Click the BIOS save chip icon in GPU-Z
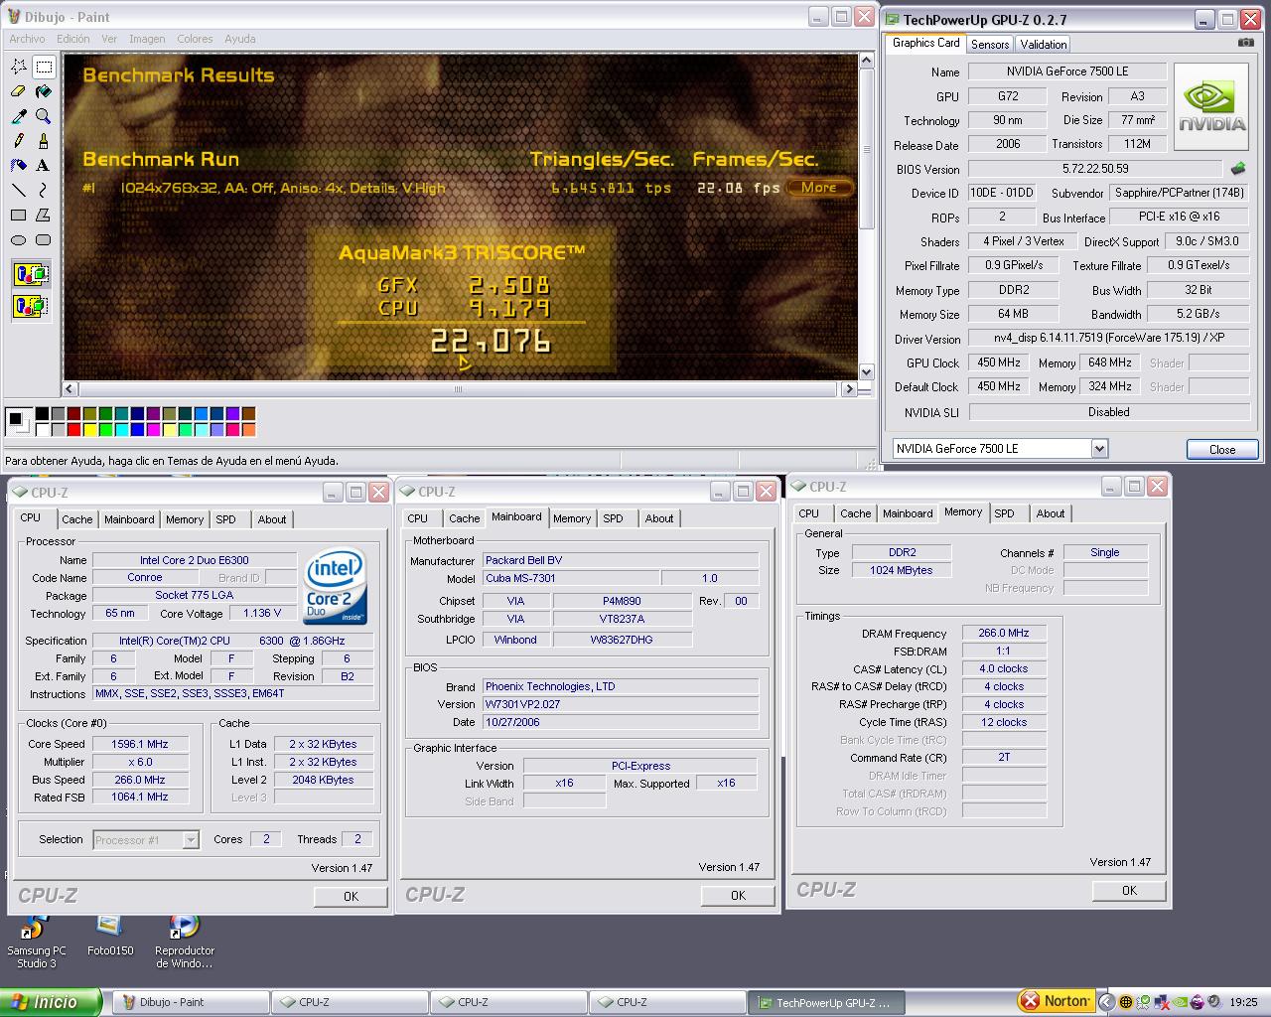 [x=1237, y=169]
